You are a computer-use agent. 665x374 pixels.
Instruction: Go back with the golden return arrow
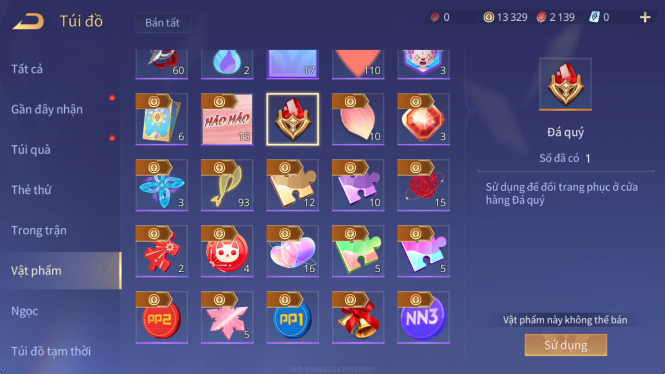pos(28,21)
